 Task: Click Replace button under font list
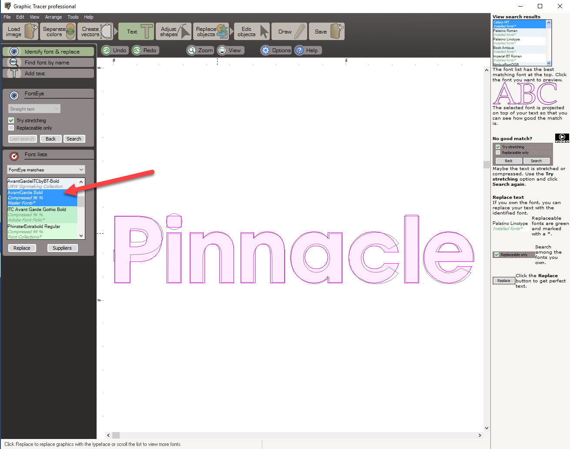[x=22, y=248]
